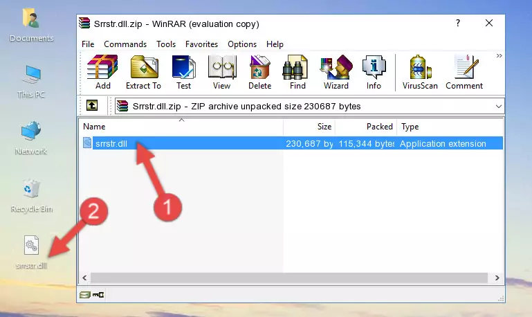The height and width of the screenshot is (317, 532).
Task: Click the 230,687 size value
Action: (x=309, y=143)
